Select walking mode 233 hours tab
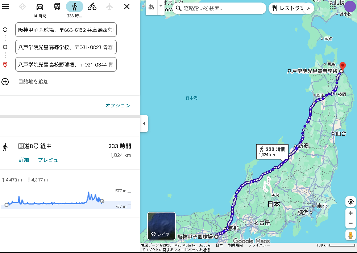This screenshot has height=253, width=357. coord(75,7)
